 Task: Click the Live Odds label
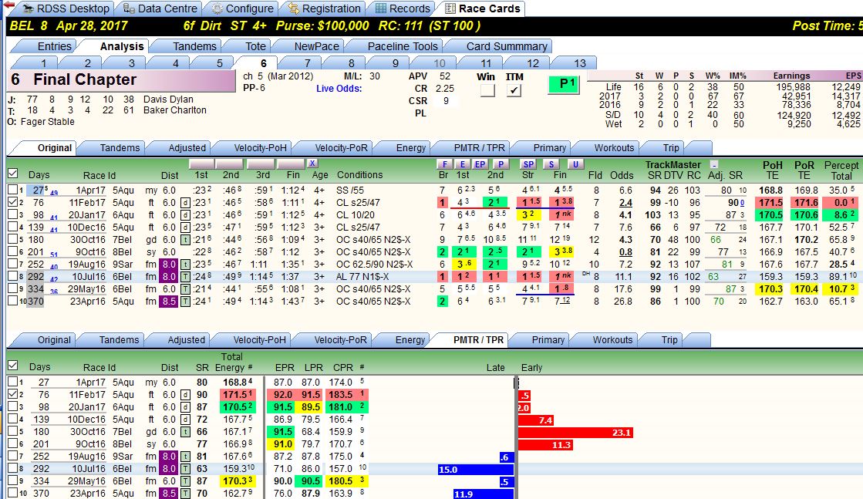(339, 88)
